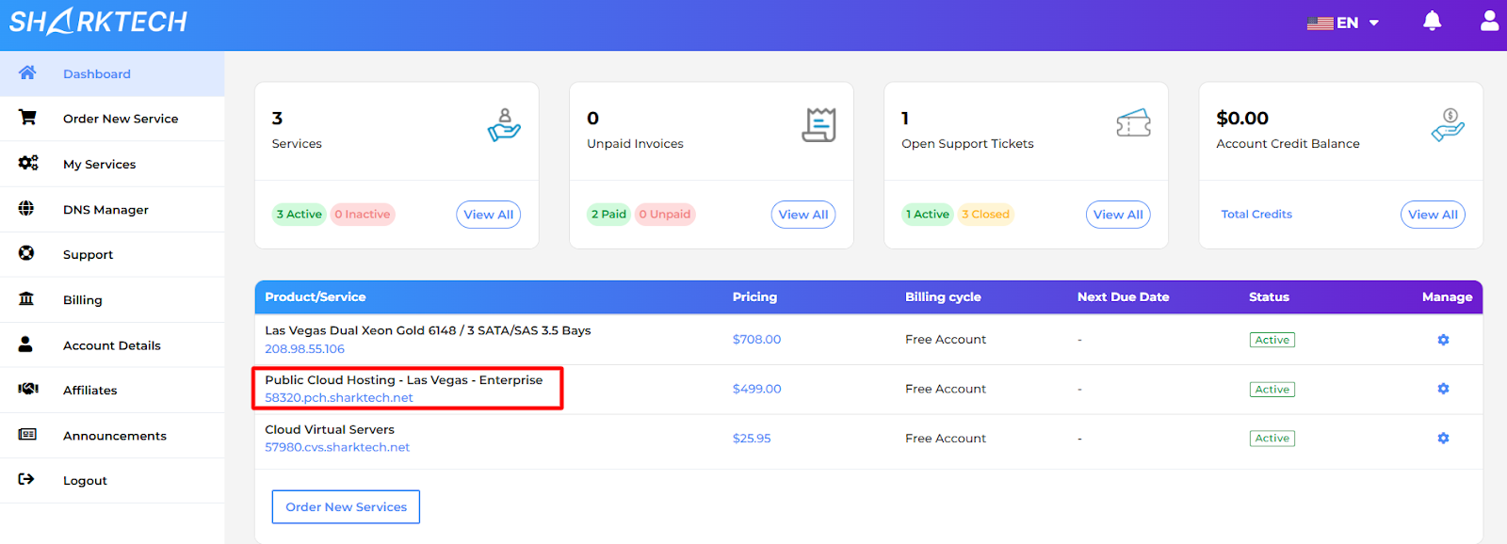The image size is (1507, 544).
Task: Click the Account Details person icon
Action: click(25, 344)
